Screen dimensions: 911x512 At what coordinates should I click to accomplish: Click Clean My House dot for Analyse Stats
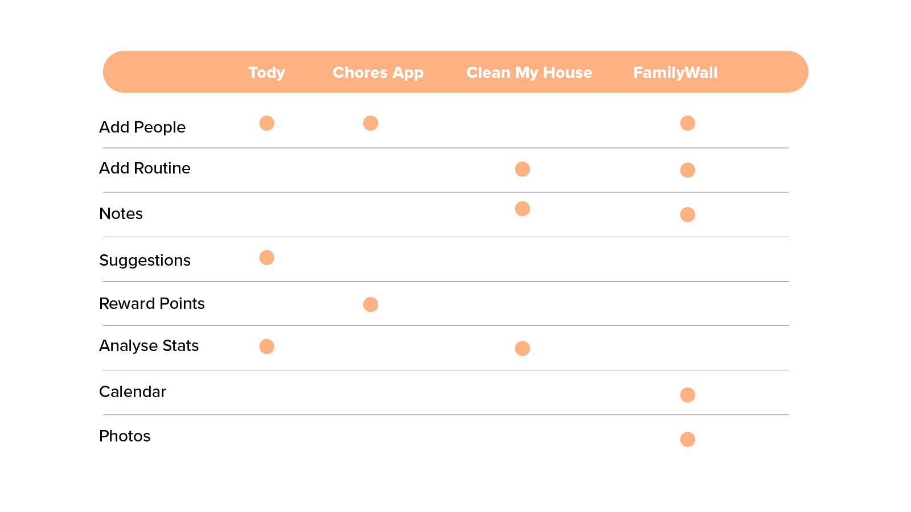click(x=523, y=348)
